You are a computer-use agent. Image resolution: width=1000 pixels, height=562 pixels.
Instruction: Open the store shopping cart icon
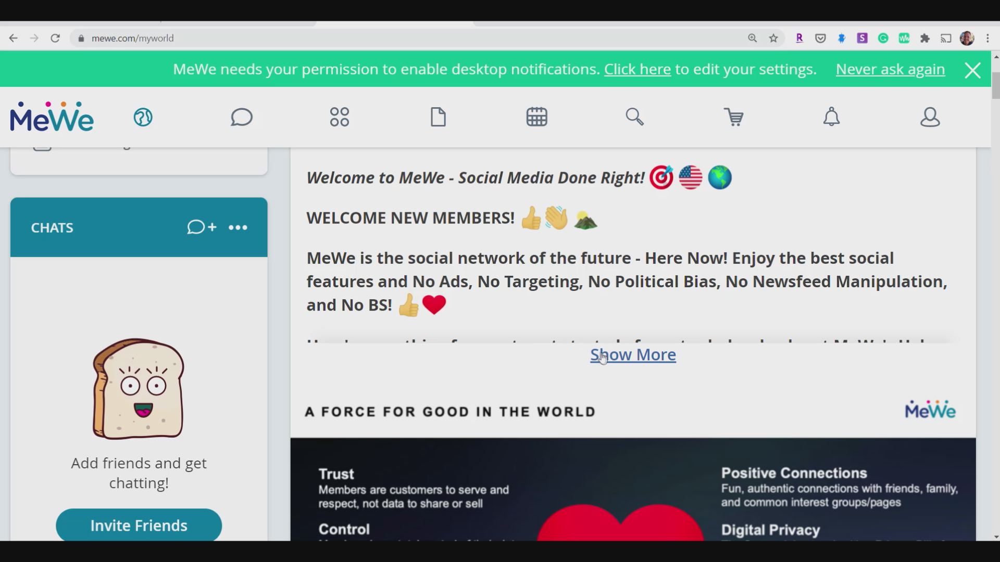click(733, 117)
